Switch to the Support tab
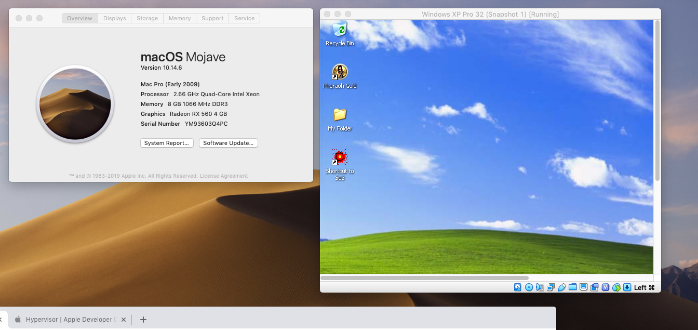Screen dimensions: 698x330 pyautogui.click(x=212, y=18)
